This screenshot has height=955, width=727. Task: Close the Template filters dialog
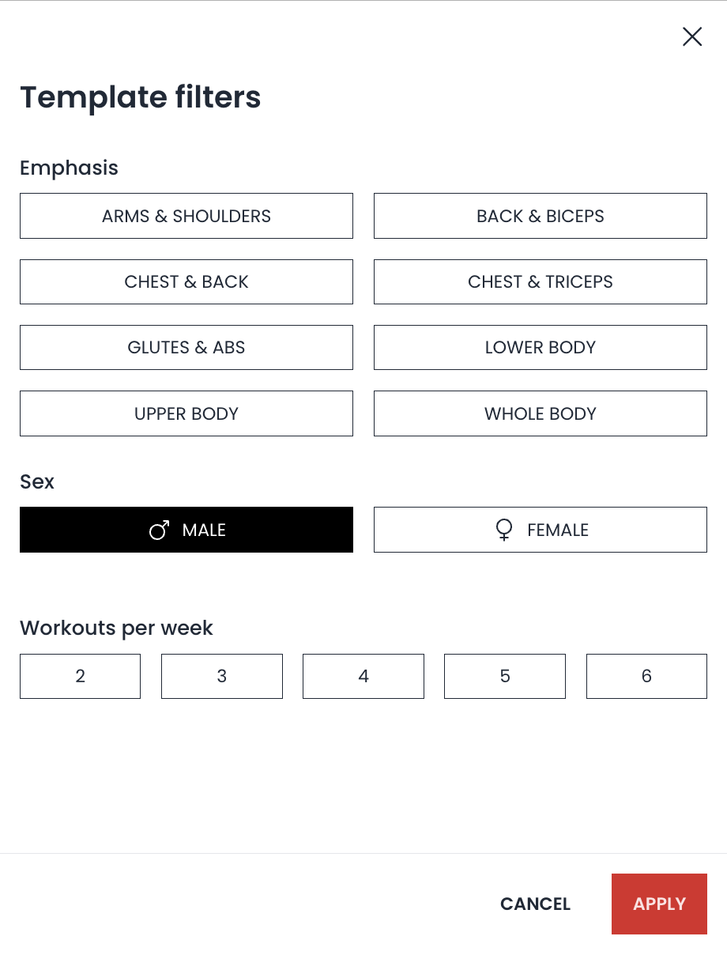click(x=691, y=36)
